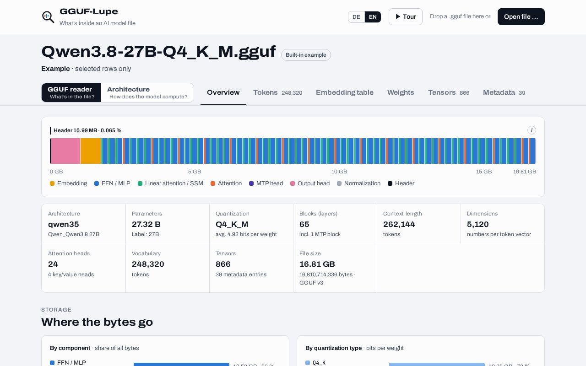
Task: Click the Attention legend entry
Action: (226, 183)
